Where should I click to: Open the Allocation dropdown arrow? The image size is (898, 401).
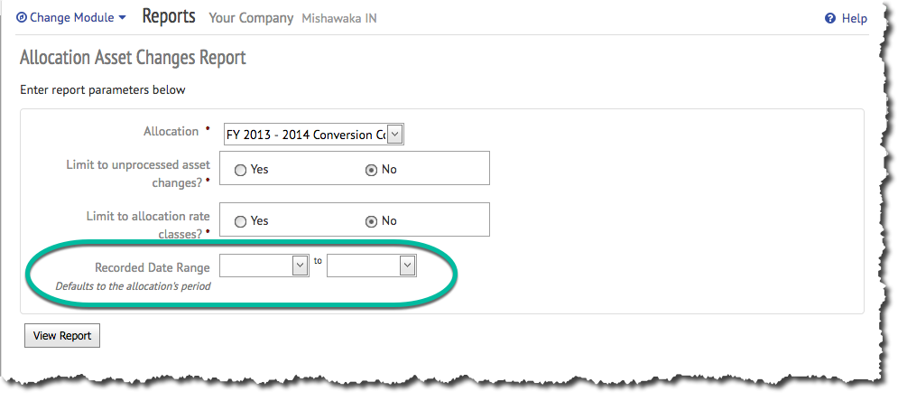point(395,135)
